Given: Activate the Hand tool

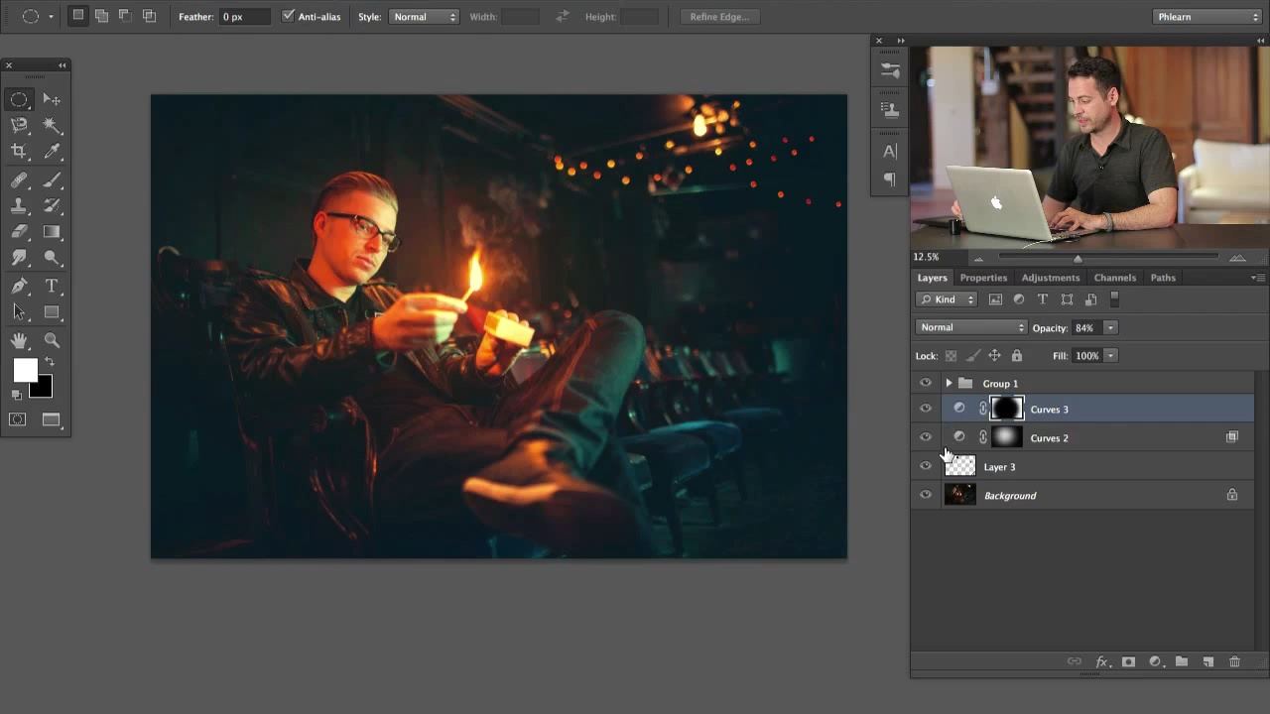Looking at the screenshot, I should click(x=19, y=340).
